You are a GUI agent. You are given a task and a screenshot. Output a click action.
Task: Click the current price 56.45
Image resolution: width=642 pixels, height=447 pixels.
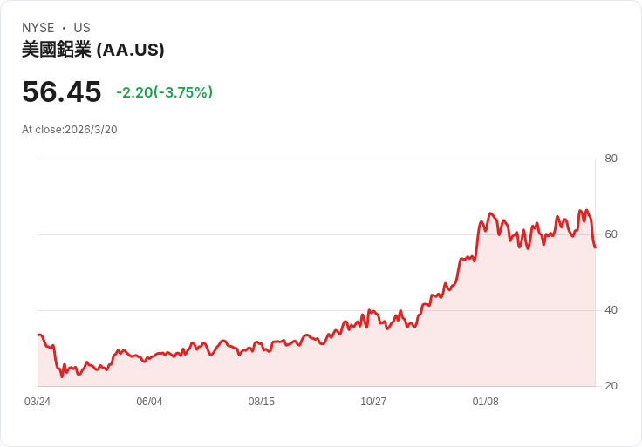61,91
